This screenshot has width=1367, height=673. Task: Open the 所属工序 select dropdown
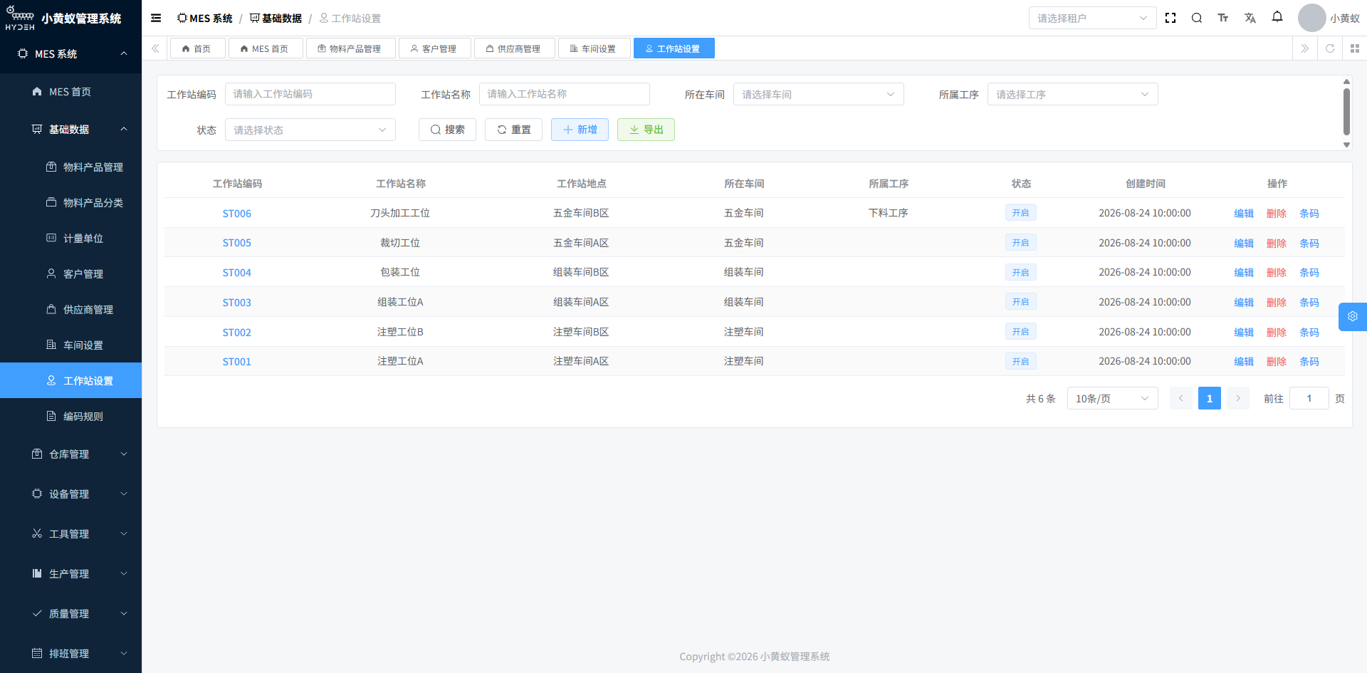tap(1072, 94)
